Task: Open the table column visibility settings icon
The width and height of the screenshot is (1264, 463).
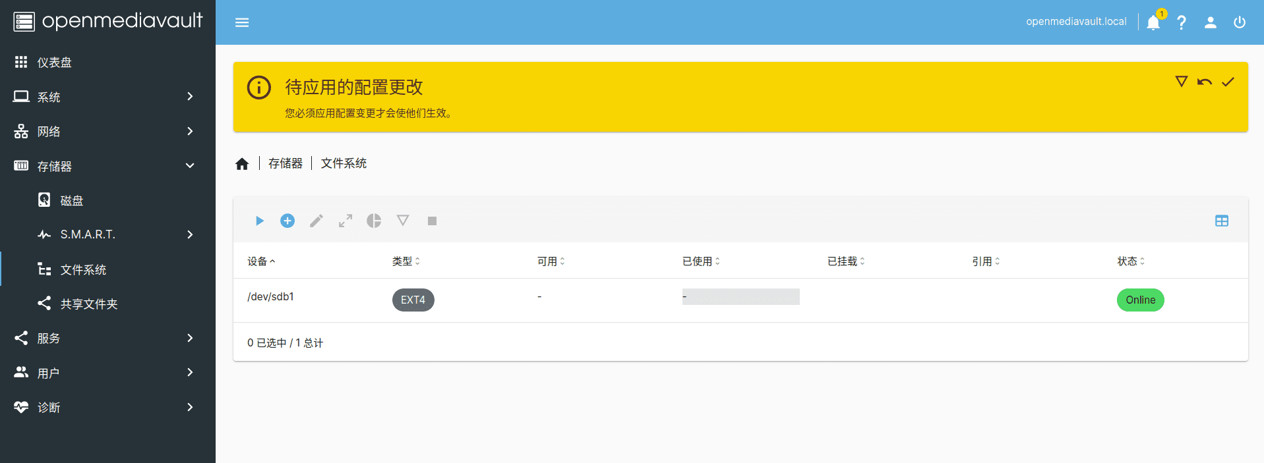Action: (x=1221, y=221)
